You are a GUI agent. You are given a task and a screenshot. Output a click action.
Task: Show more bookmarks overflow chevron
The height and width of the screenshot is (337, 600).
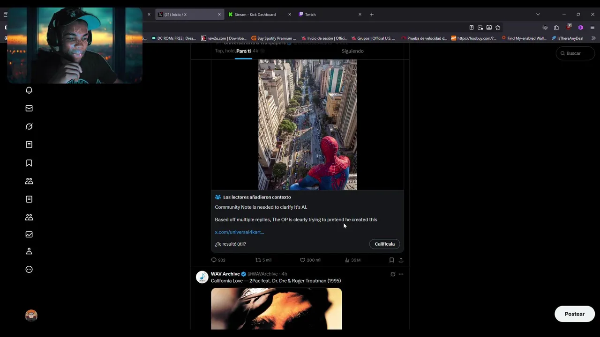click(x=593, y=38)
